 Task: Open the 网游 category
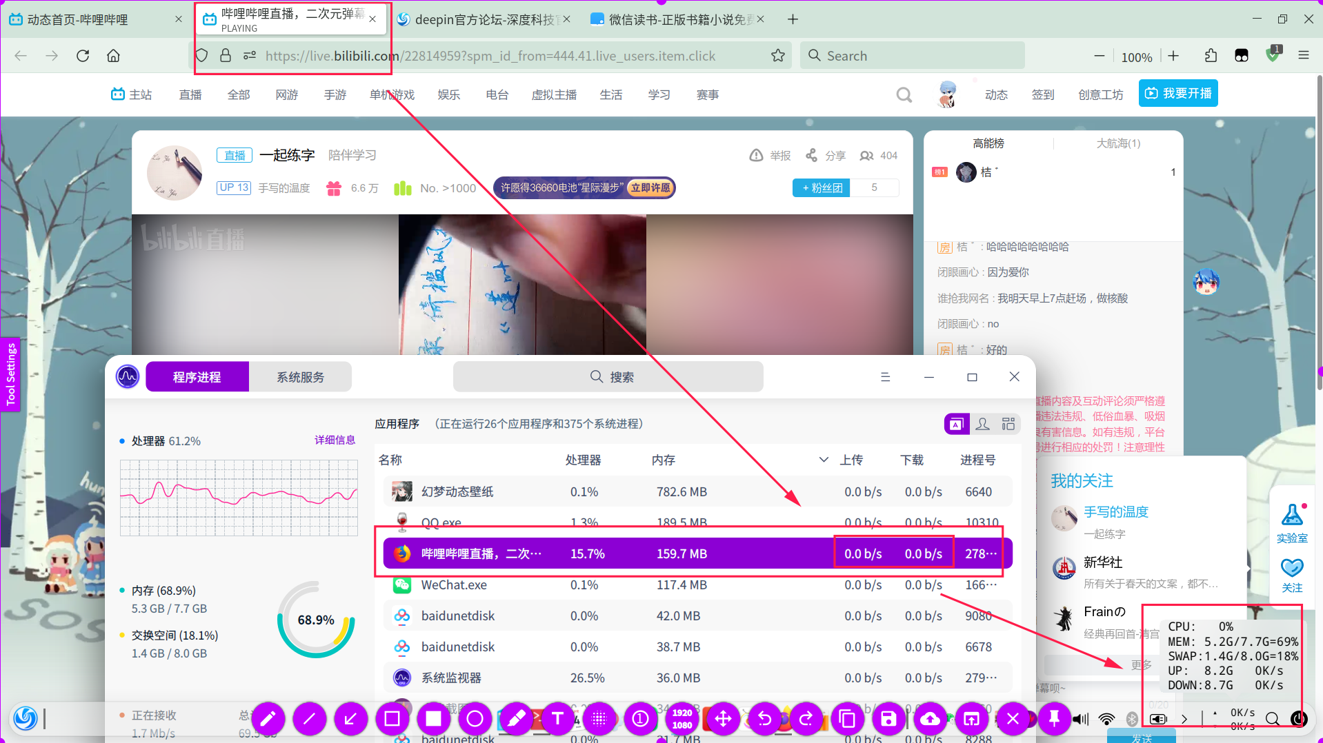coord(287,94)
